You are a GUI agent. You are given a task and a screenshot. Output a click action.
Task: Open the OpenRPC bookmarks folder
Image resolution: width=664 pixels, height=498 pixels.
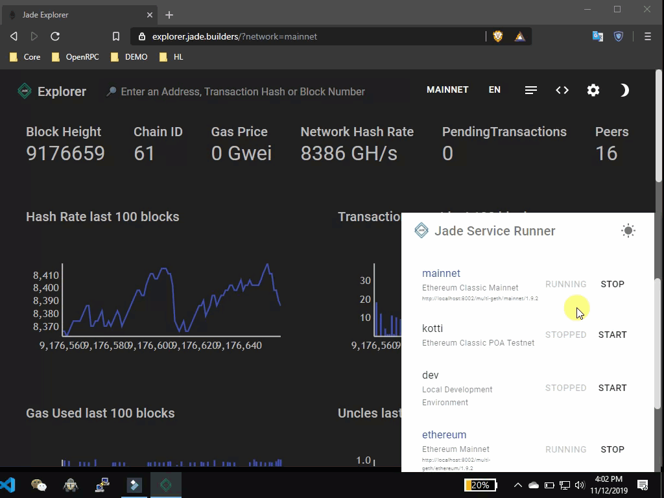tap(75, 57)
